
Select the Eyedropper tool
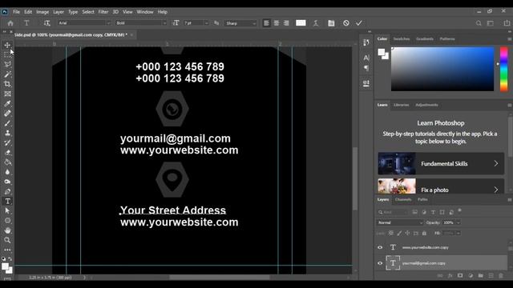7,103
